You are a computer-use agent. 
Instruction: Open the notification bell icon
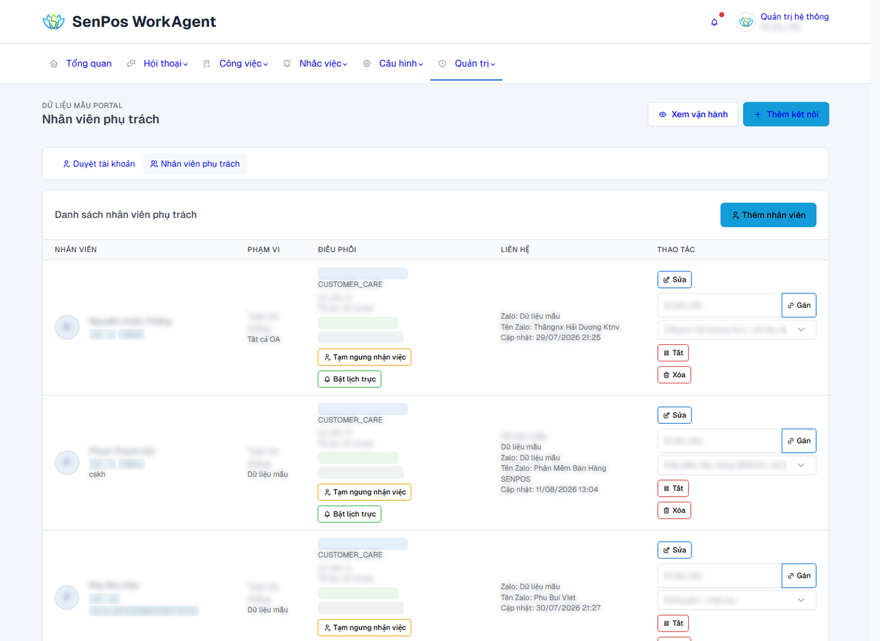coord(714,22)
